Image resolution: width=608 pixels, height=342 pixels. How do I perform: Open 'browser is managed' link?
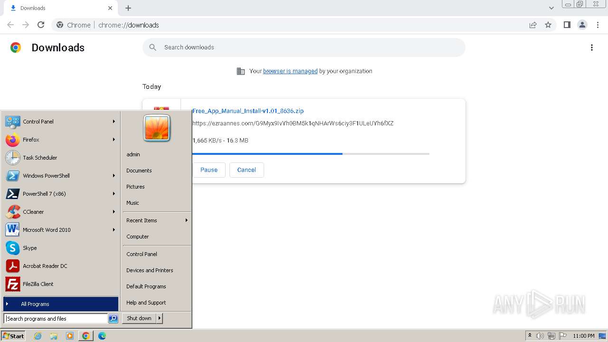click(290, 71)
